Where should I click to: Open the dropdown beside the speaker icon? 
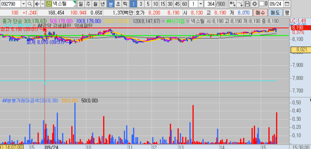(x=43, y=4)
